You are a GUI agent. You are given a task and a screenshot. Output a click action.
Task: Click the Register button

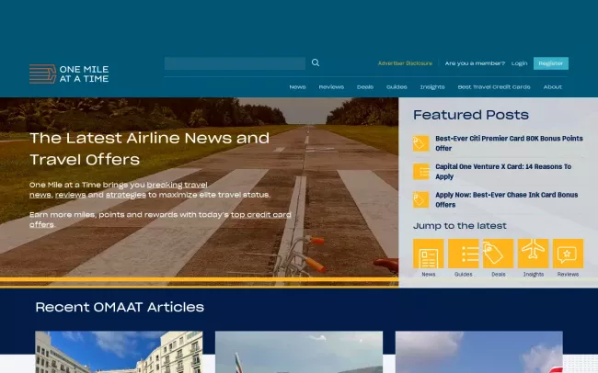tap(551, 63)
